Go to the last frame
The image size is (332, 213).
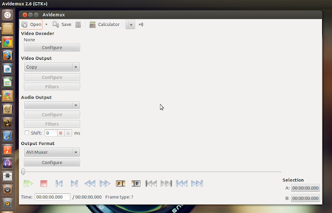(197, 183)
